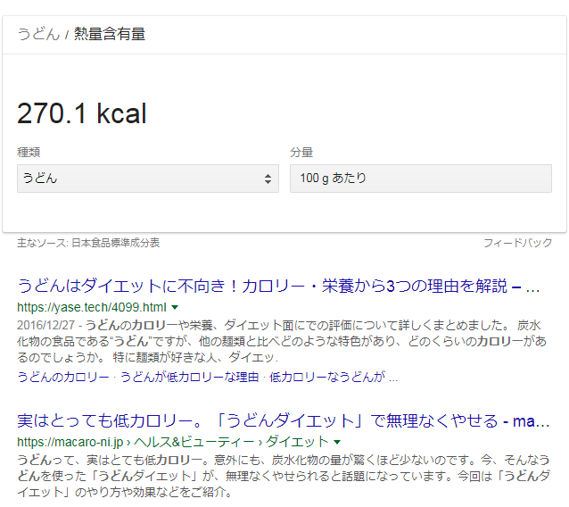Click the 日本食品標準成分表 source text
The image size is (569, 507).
tap(115, 243)
